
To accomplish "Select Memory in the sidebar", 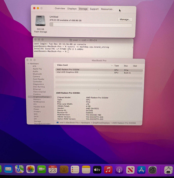I will [37, 99].
